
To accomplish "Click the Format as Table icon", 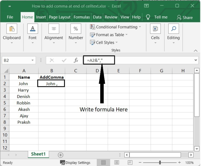I will 92,35.
